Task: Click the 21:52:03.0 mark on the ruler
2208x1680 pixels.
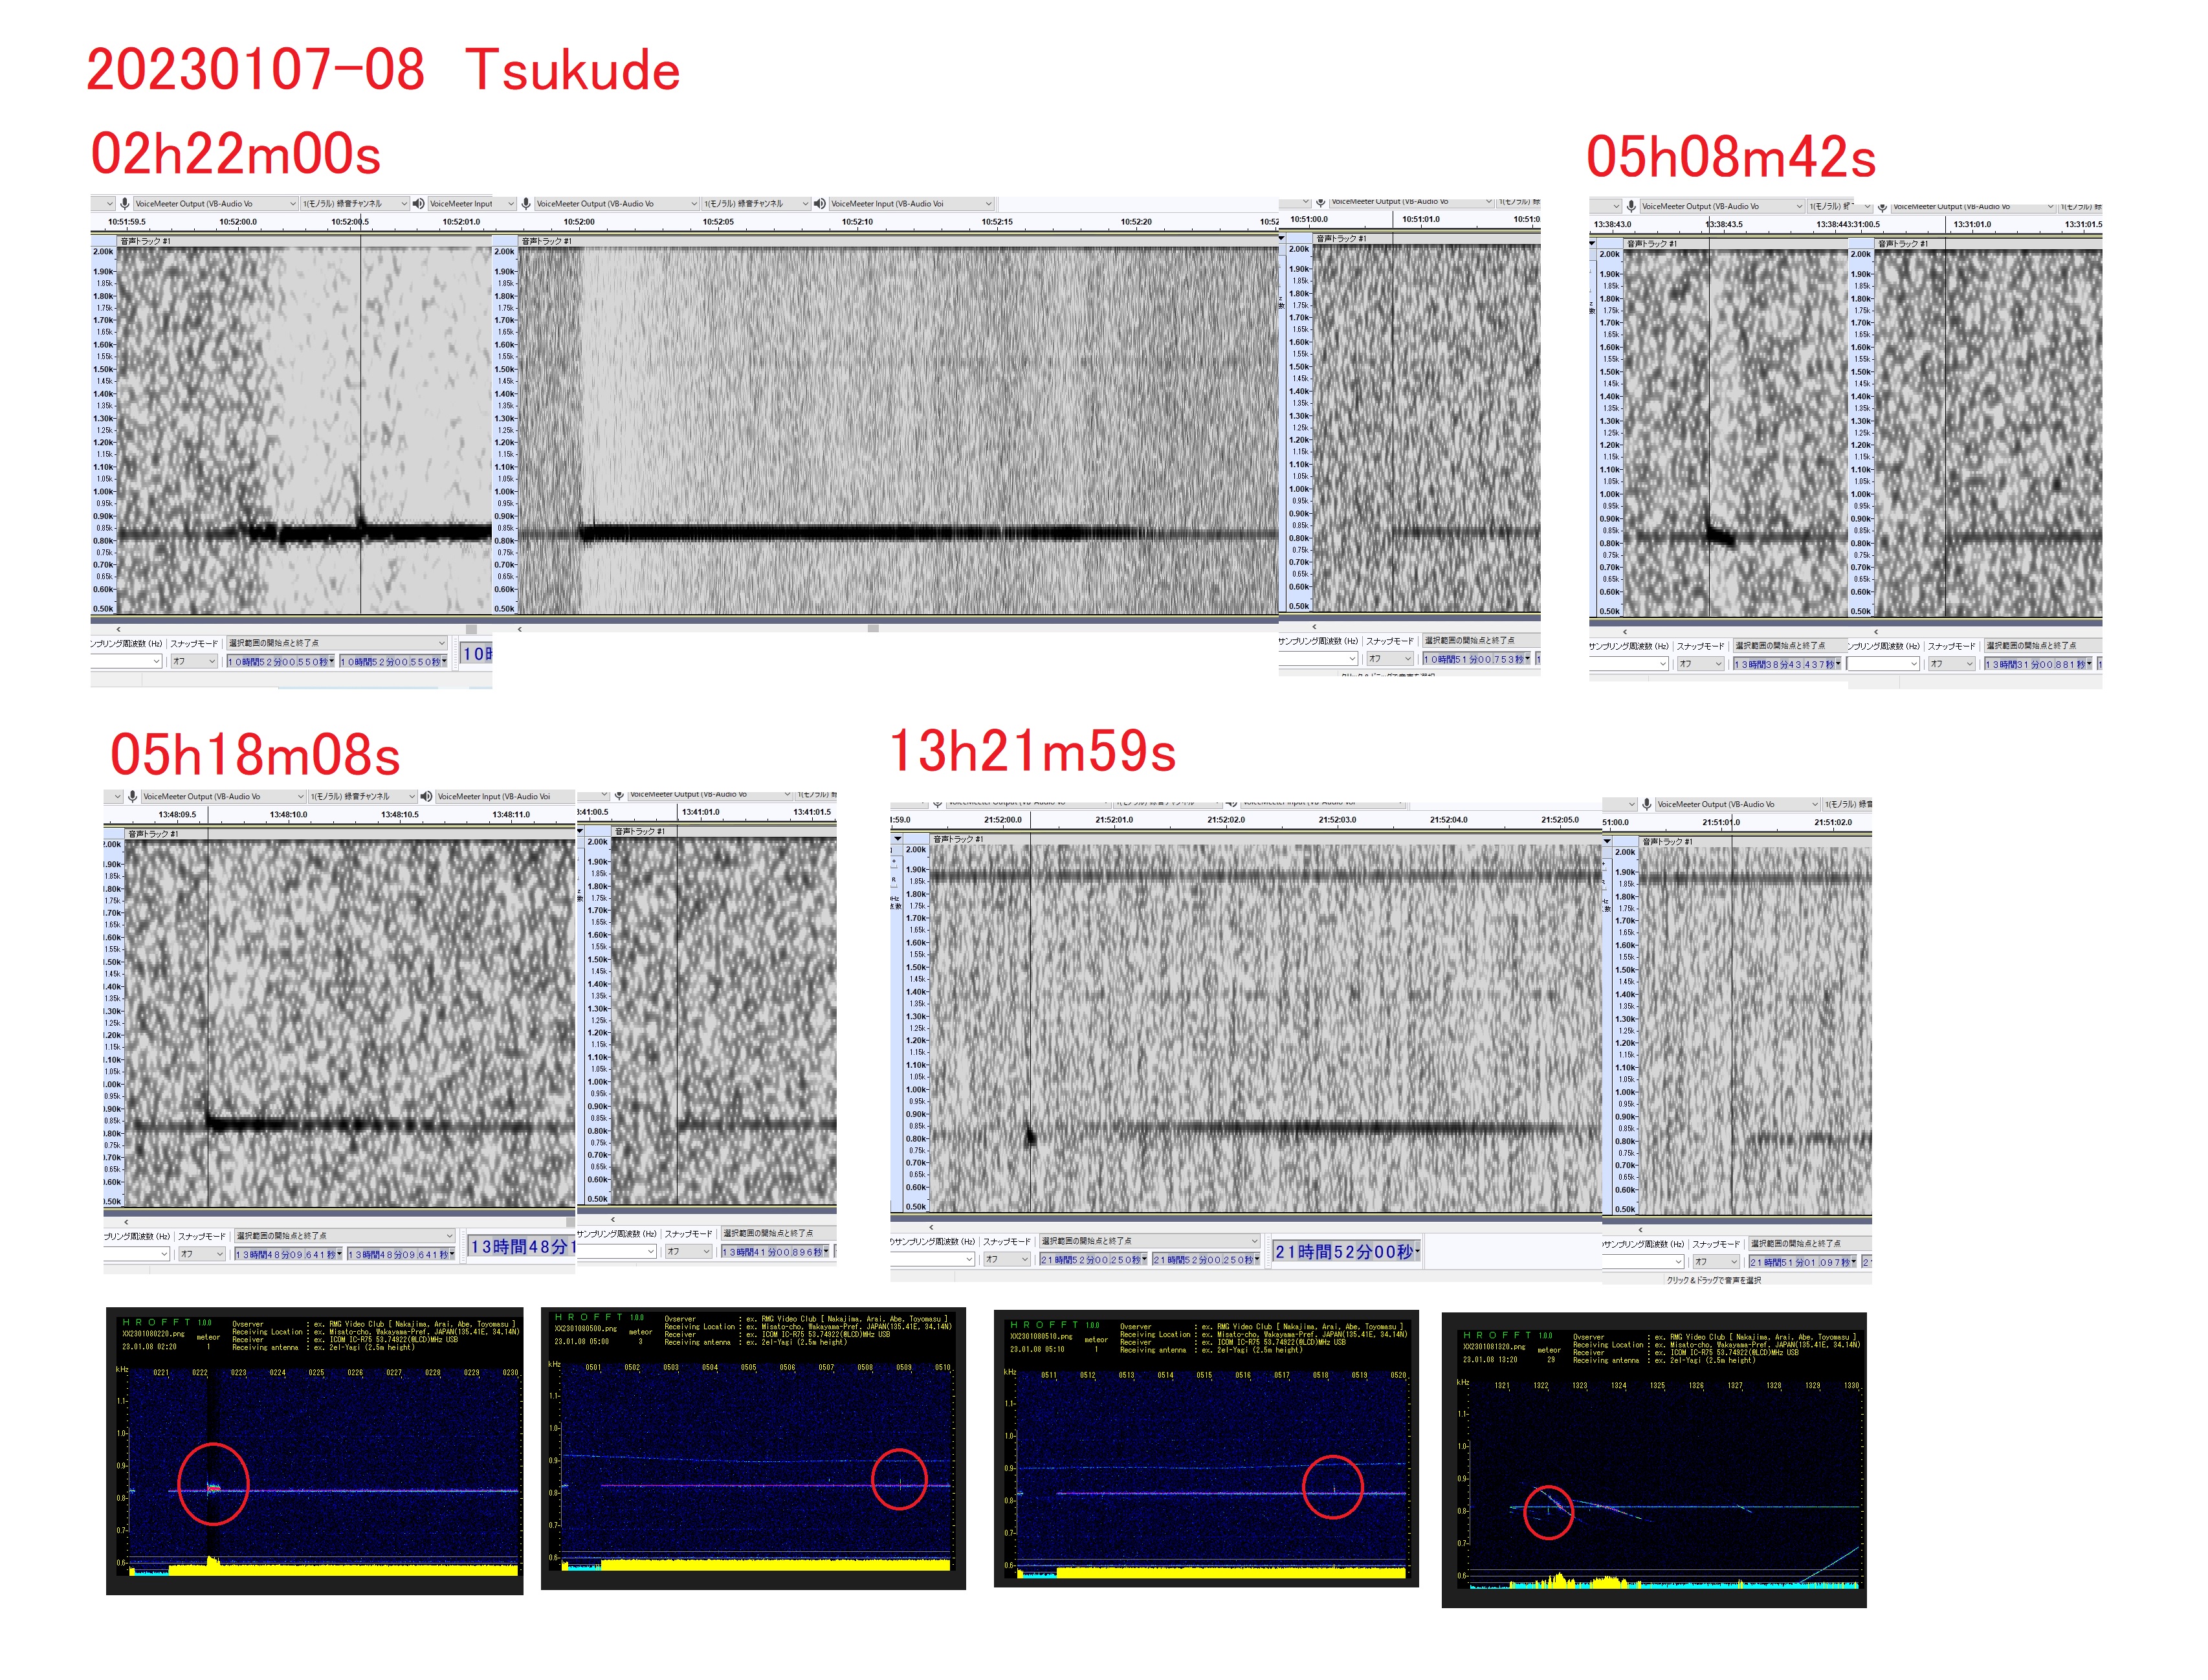Action: coord(1337,820)
